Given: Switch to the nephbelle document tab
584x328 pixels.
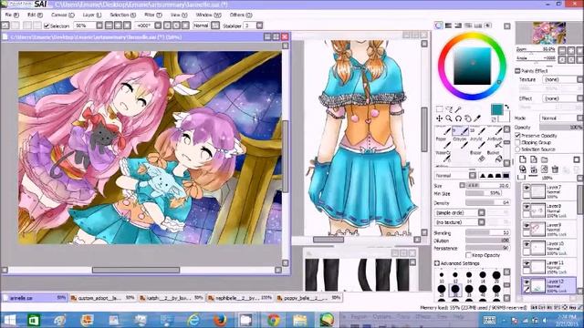Looking at the screenshot, I should [x=240, y=298].
